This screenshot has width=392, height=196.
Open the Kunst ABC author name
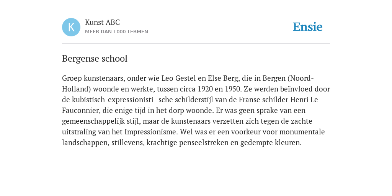[x=102, y=22]
